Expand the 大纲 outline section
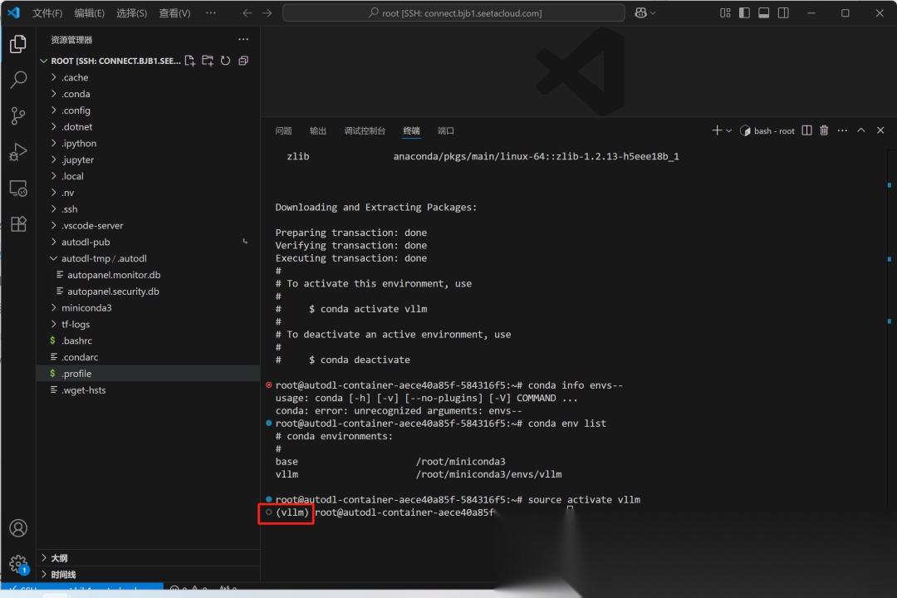Viewport: 897px width, 598px height. pos(148,558)
